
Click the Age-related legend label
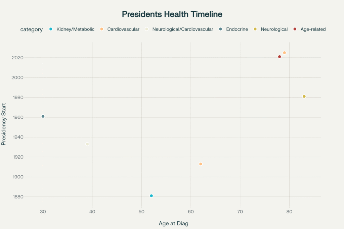tap(313, 29)
